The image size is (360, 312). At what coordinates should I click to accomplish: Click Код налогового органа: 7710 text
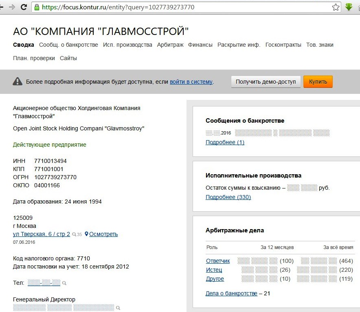coord(51,258)
